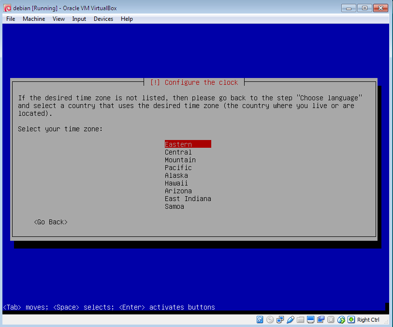Select the Arizona time zone
This screenshot has width=393, height=327.
click(178, 191)
